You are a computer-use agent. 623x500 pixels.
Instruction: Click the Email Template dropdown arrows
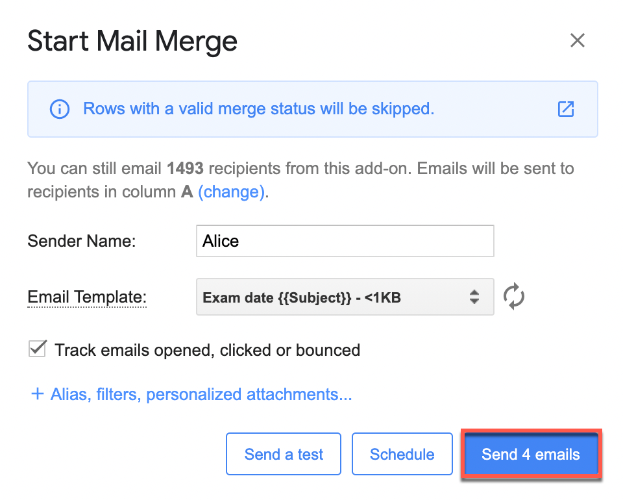(x=474, y=297)
